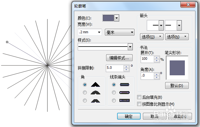Image resolution: width=200 pixels, height=127 pixels.
Task: Open the 选项(O) dropdown button
Action: tap(152, 37)
